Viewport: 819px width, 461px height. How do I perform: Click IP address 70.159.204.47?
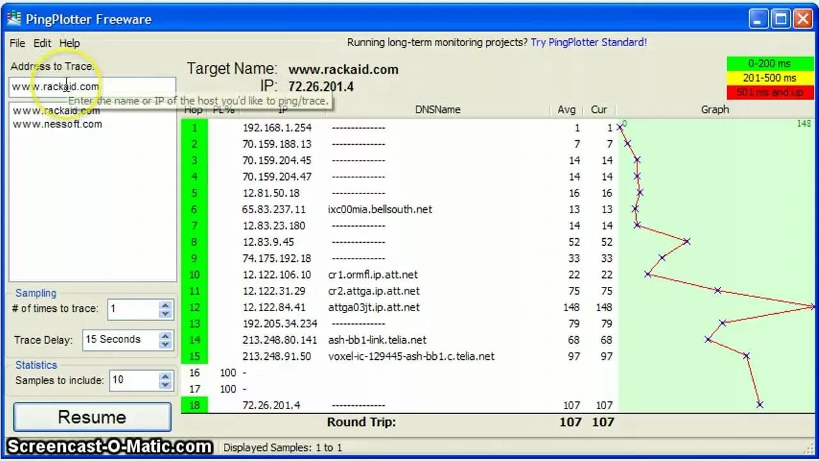[x=277, y=177]
